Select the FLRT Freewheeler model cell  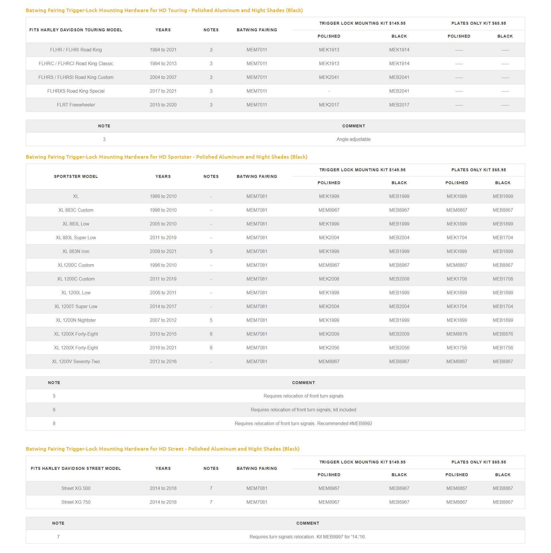(76, 105)
